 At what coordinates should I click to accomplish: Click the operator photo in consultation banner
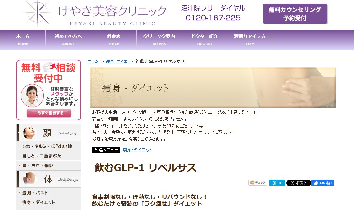pos(32,96)
